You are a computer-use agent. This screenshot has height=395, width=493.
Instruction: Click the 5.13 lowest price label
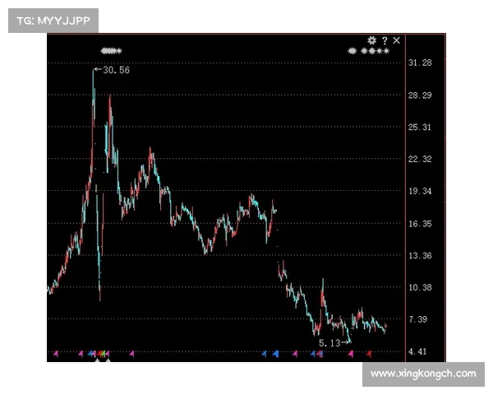point(329,342)
